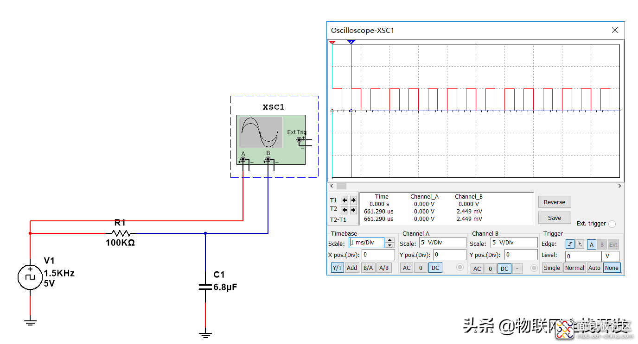Set Channel B coupling to 0
Viewport: 638px width, 344px height.
point(491,269)
